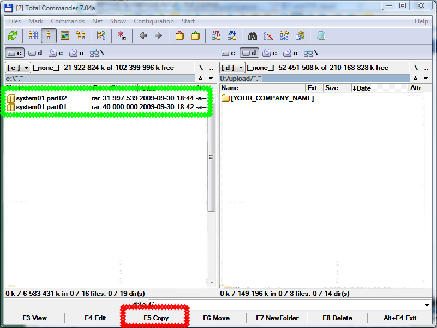
Task: Open the FTP connect toolbar icon
Action: tap(216, 36)
